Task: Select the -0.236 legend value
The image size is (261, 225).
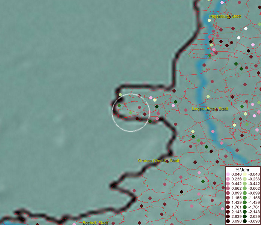Action: (x=254, y=179)
